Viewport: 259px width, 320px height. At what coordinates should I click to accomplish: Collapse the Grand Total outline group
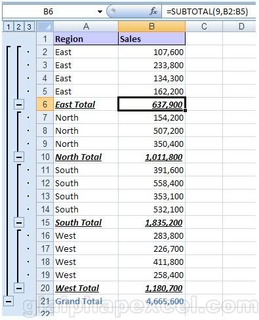coord(9,301)
